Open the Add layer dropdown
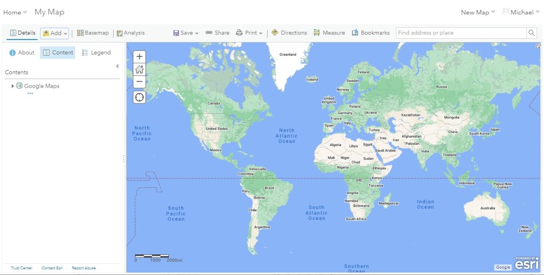Viewport: 544px width, 275px height. (55, 33)
